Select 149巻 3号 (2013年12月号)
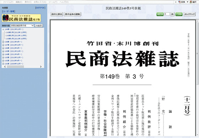This screenshot has height=138, width=199. click(16, 32)
